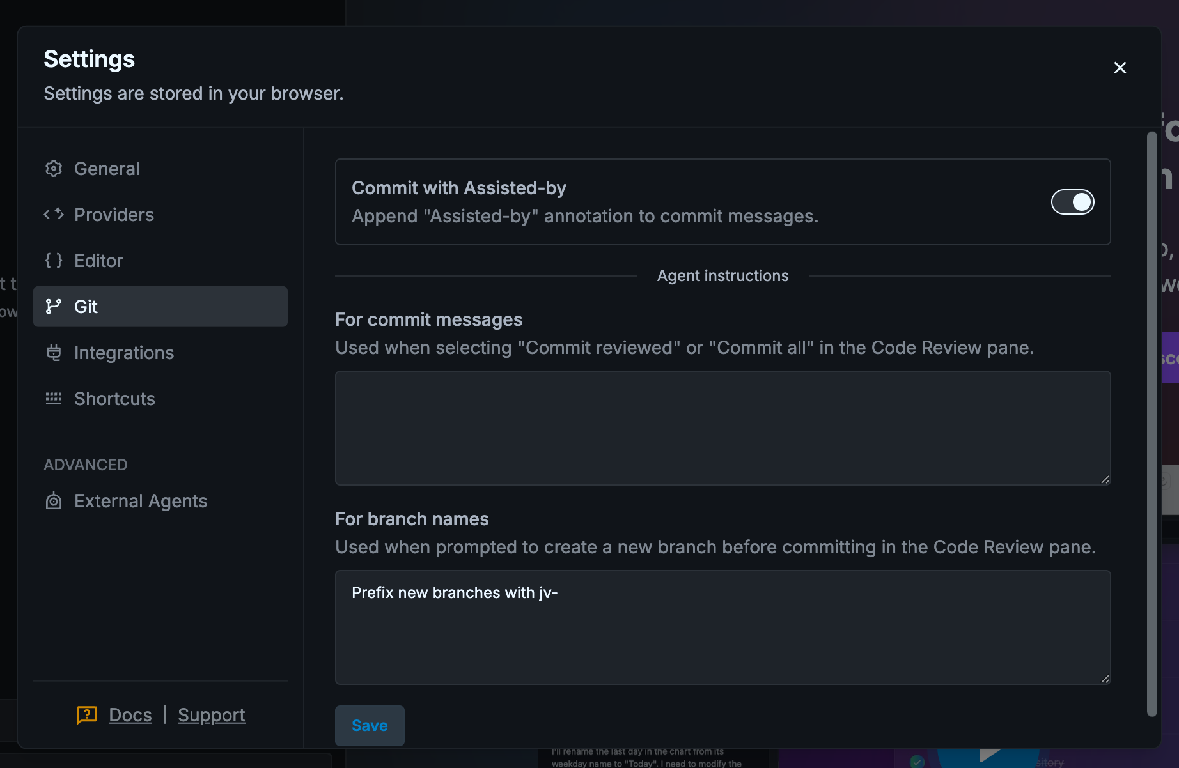The height and width of the screenshot is (768, 1179).
Task: Click the Shortcuts keyboard icon
Action: (x=54, y=399)
